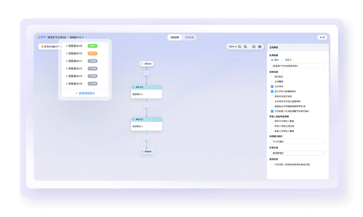The image size is (363, 217).
Task: Click the zoom in magnifier icon
Action: point(246,47)
